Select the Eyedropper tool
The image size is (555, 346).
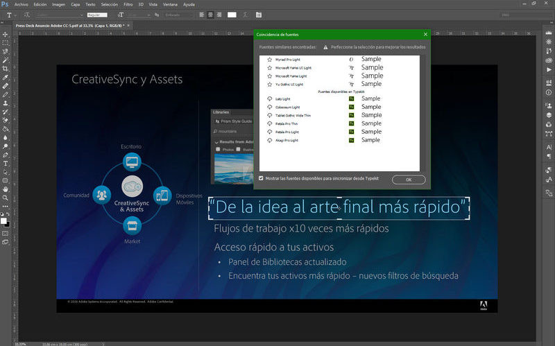tap(6, 78)
